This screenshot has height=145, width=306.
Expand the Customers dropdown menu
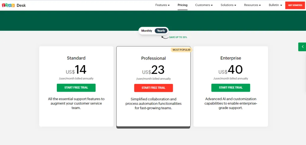[x=204, y=5]
